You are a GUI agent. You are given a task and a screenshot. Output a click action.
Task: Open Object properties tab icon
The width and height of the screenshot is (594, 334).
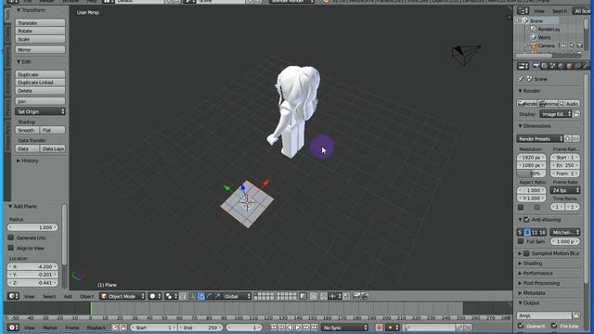tap(569, 66)
